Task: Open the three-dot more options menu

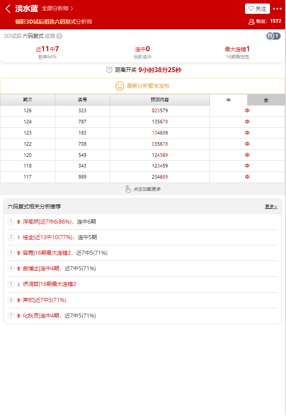Action: click(277, 9)
